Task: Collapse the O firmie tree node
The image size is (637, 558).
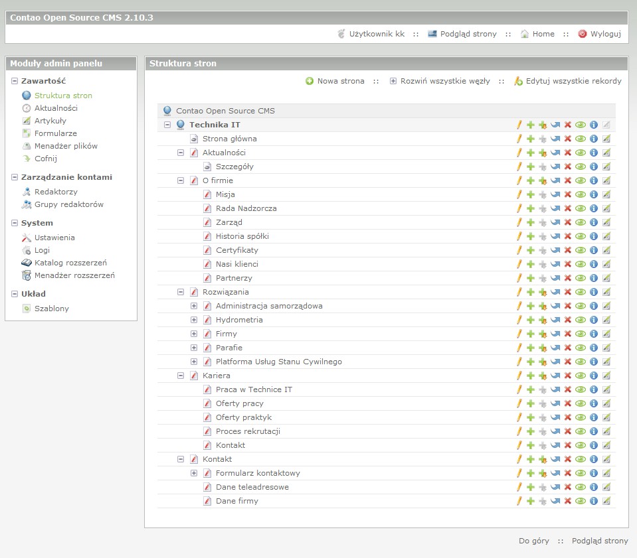Action: pos(181,180)
